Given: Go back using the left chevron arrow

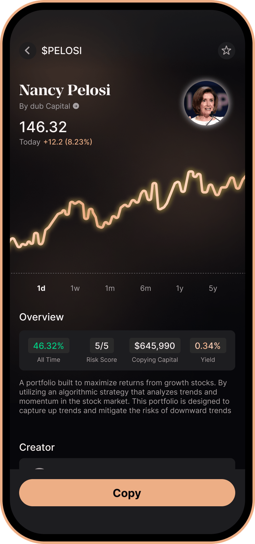Looking at the screenshot, I should click(27, 50).
